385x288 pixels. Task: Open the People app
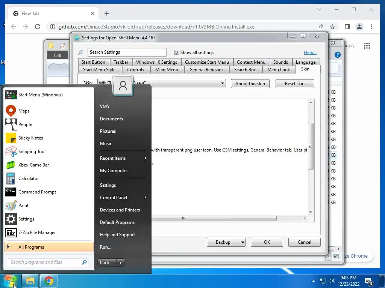49,124
